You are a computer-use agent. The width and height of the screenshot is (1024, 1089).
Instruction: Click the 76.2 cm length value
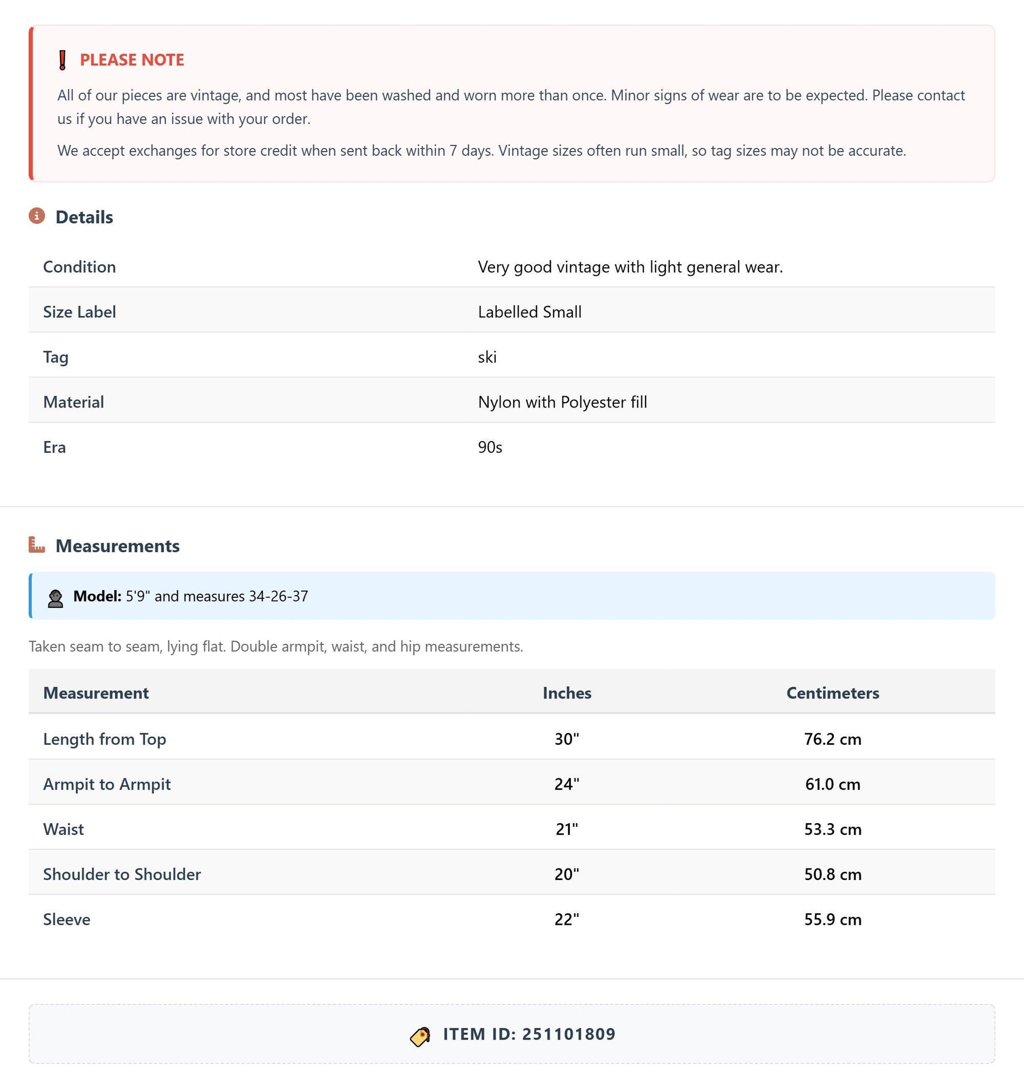pos(832,739)
